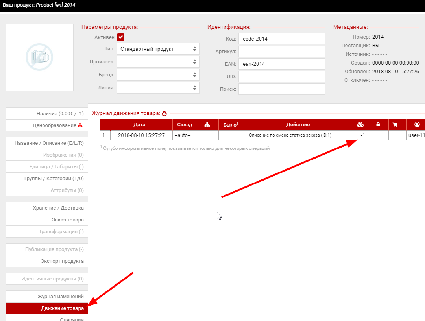425x321 pixels.
Task: Click the shopping cart column header icon
Action: pyautogui.click(x=395, y=125)
